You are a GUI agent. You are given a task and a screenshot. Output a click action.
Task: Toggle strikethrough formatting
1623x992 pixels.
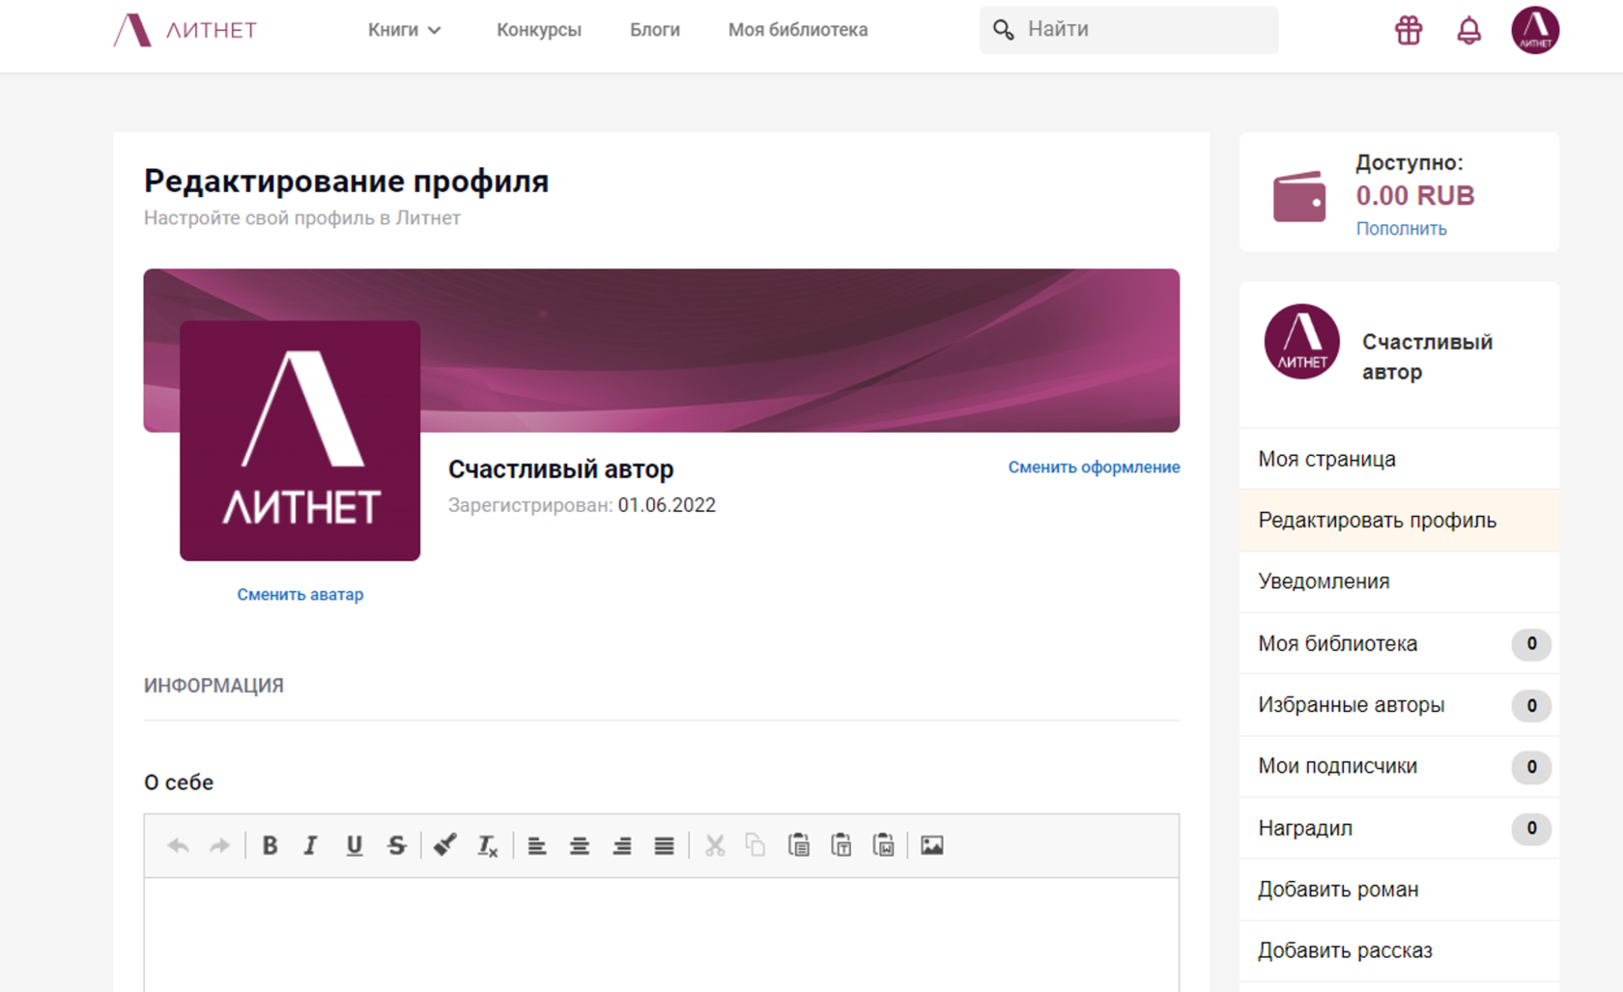tap(397, 846)
